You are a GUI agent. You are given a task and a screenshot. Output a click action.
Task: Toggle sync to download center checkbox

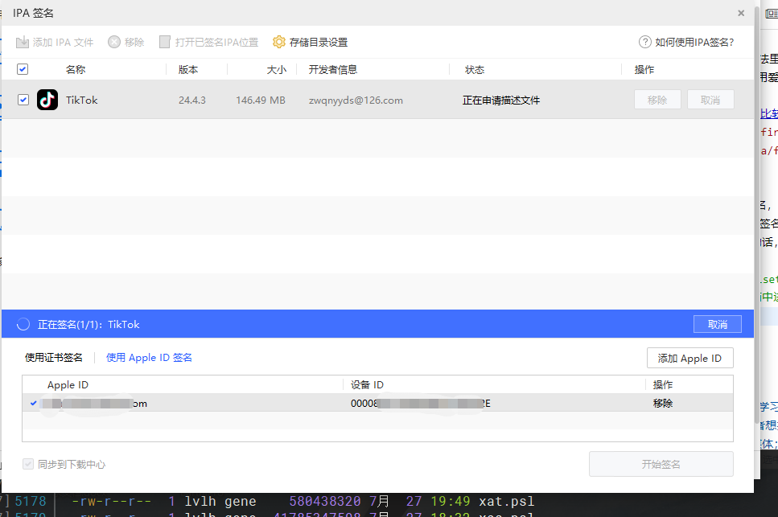coord(28,464)
